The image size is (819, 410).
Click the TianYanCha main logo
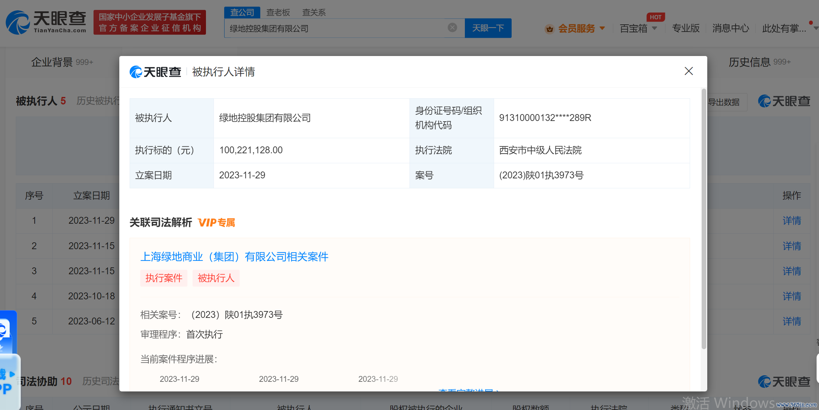coord(46,22)
